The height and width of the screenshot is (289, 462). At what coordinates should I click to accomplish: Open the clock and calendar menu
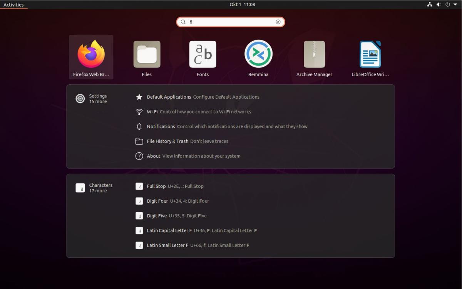(242, 5)
